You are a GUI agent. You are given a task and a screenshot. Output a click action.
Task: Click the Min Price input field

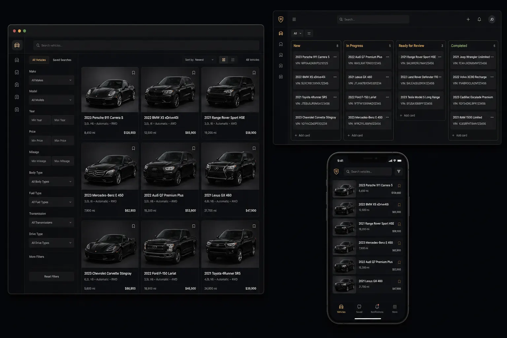(40, 141)
